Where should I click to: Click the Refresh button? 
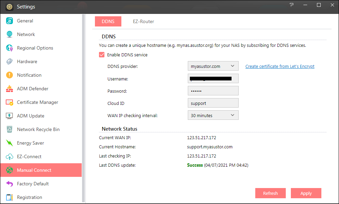pos(271,193)
